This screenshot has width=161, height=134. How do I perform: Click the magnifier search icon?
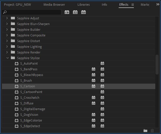click(5, 12)
